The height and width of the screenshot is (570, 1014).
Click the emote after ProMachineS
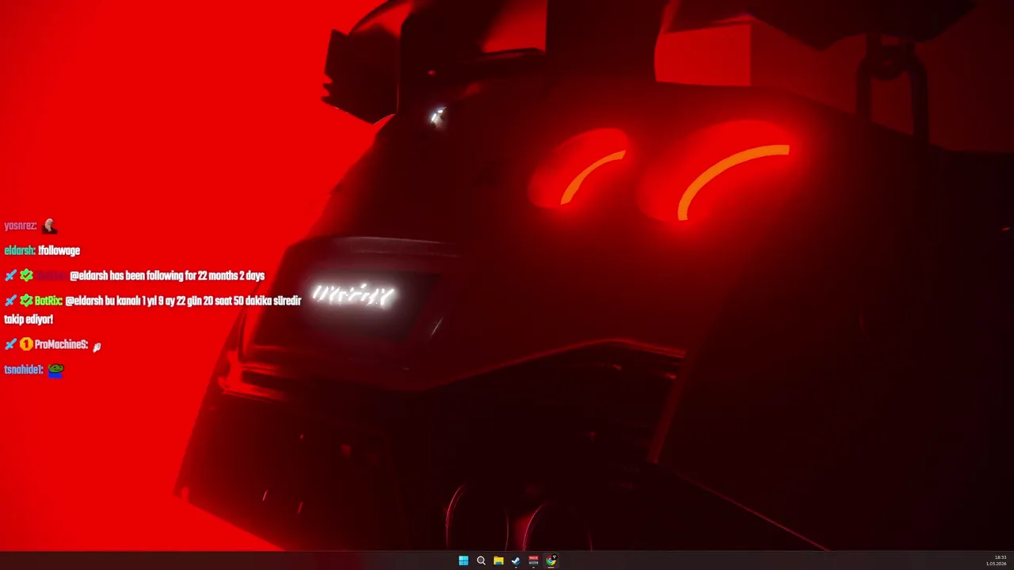click(x=97, y=347)
